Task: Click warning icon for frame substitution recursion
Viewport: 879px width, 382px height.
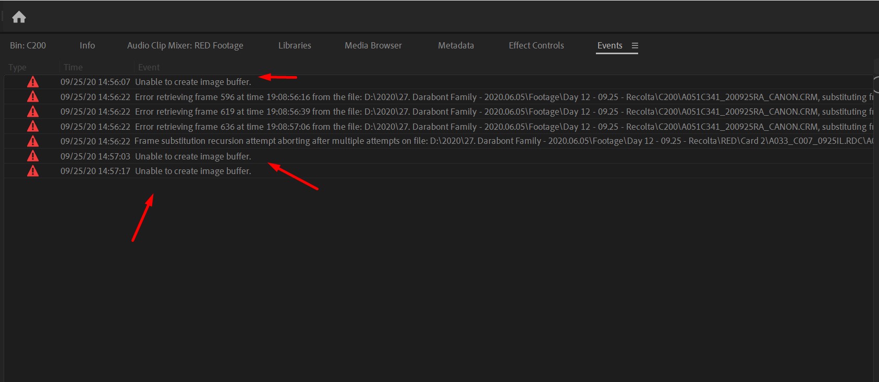Action: click(x=33, y=141)
